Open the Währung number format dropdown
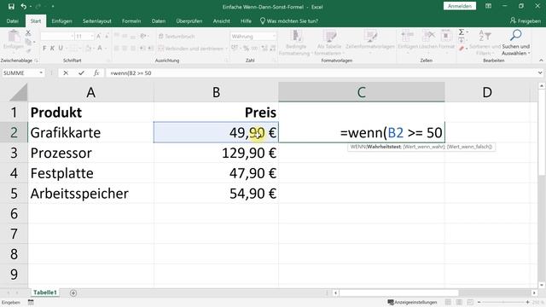 point(274,36)
